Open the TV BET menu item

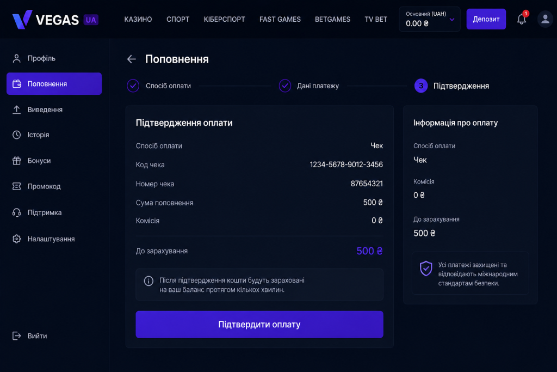pyautogui.click(x=376, y=19)
